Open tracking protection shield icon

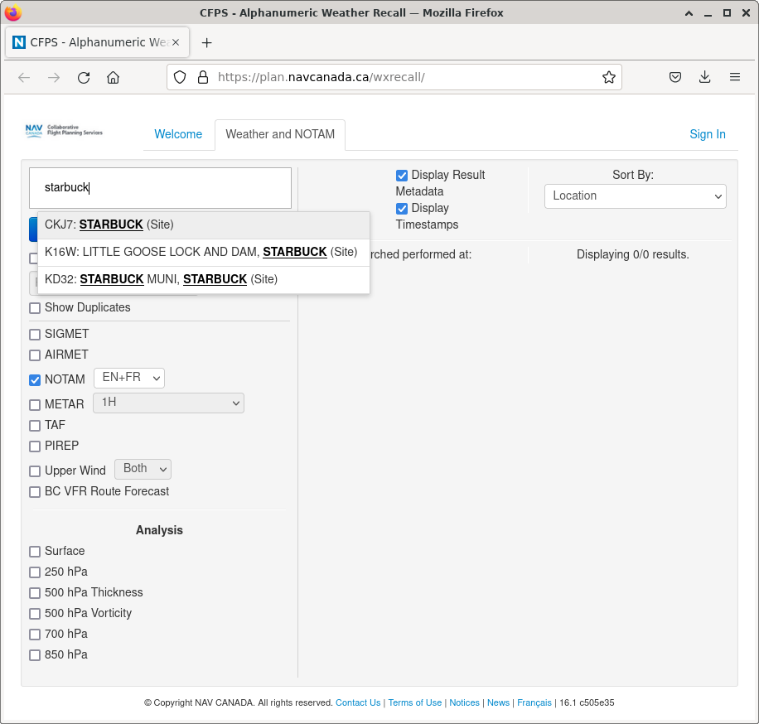point(180,77)
